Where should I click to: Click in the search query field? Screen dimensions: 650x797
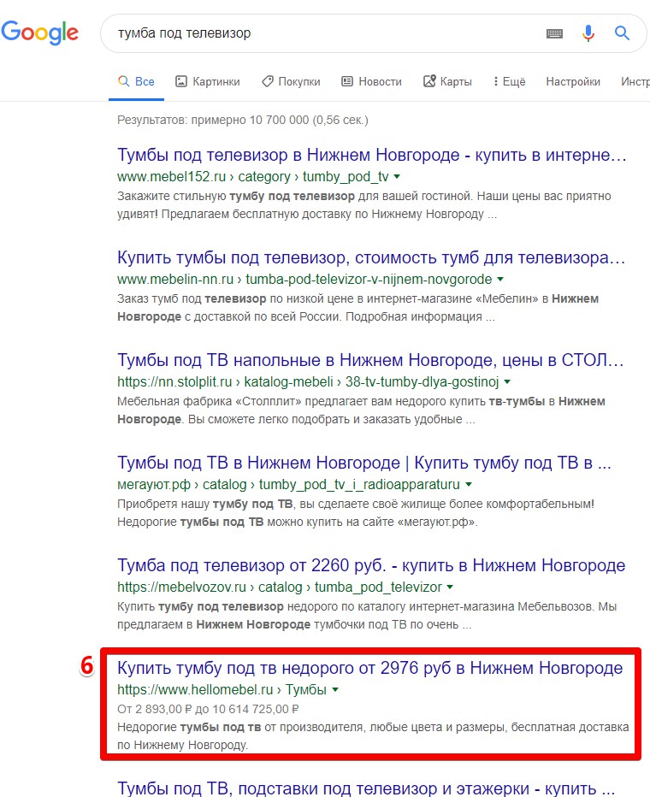click(316, 33)
